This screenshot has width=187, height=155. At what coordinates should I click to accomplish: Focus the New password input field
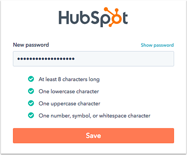coord(93,58)
